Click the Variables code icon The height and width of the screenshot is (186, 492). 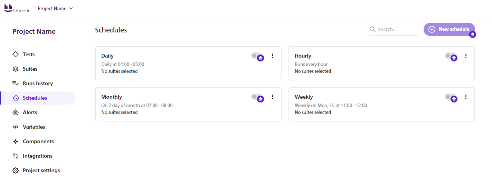16,127
